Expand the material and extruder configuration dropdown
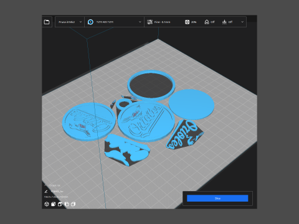 point(115,22)
